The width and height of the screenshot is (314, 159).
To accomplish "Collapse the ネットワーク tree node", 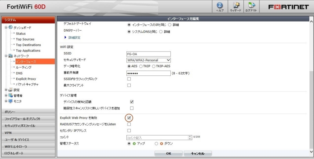I will click(6, 56).
